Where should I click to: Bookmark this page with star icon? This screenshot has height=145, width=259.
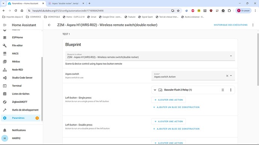click(x=178, y=11)
